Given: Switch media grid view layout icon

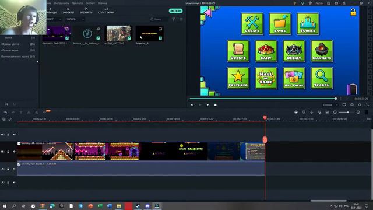Looking at the screenshot, I should point(181,19).
